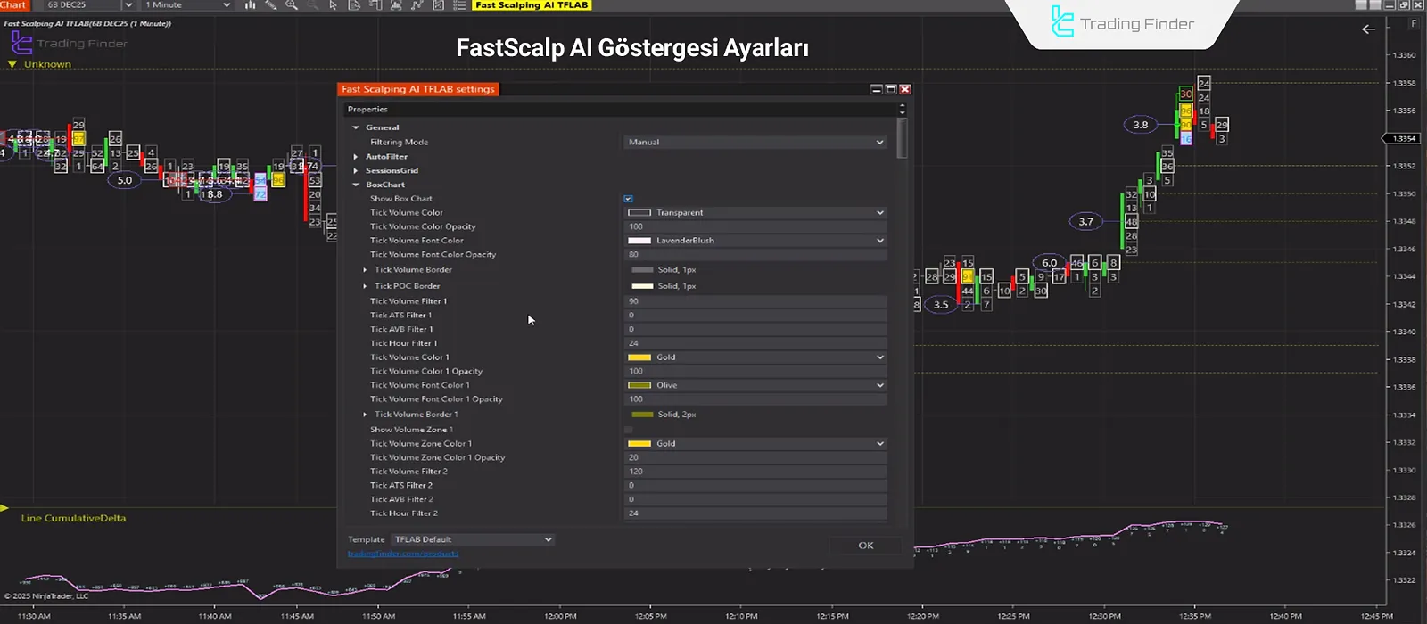Collapse the BoxChart section
Screen dimensions: 1427x624
(x=356, y=185)
